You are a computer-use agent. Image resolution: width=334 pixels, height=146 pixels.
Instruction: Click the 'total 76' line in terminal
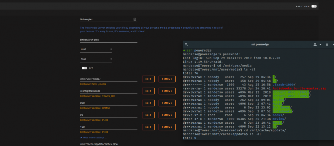tap(190, 73)
